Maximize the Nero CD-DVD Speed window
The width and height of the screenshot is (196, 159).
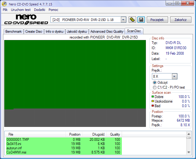pyautogui.click(x=177, y=3)
